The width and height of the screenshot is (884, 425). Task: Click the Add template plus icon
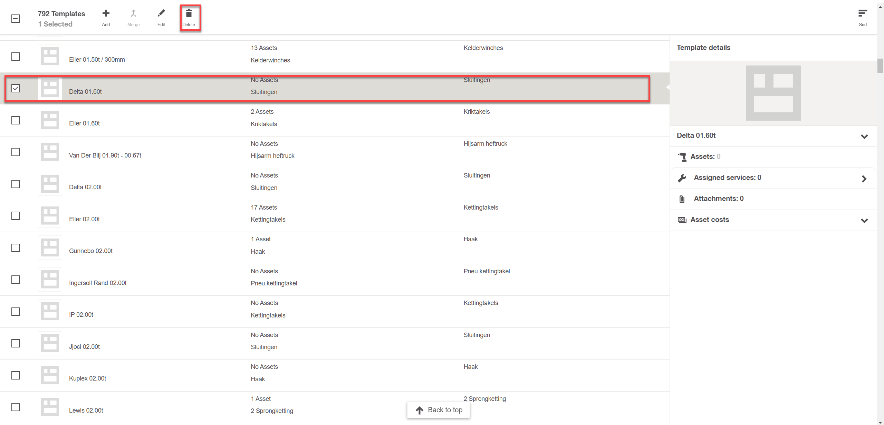[106, 13]
